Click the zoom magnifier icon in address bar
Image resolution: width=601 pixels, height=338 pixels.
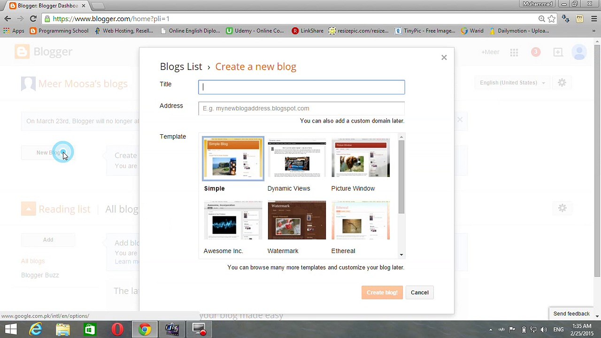tap(541, 19)
